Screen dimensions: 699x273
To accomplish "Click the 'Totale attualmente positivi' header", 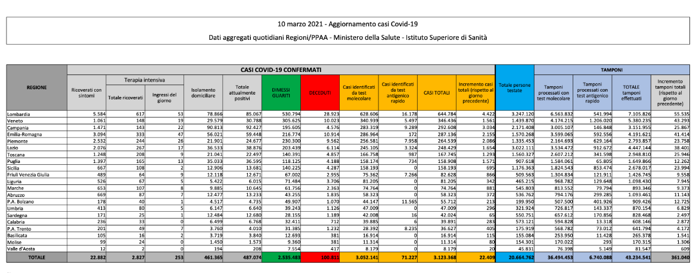I will click(x=241, y=92).
